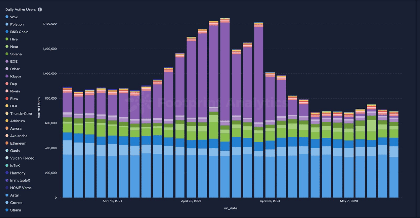Viewport: 420px width, 218px height.
Task: Toggle the Wax series in legend
Action: (12, 17)
